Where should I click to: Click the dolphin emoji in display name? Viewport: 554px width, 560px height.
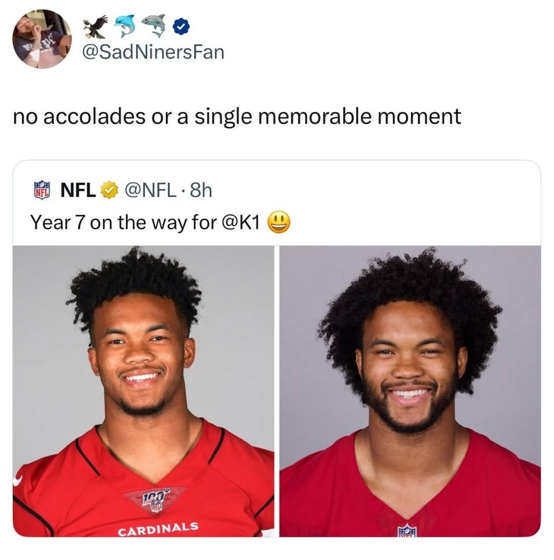(x=125, y=26)
